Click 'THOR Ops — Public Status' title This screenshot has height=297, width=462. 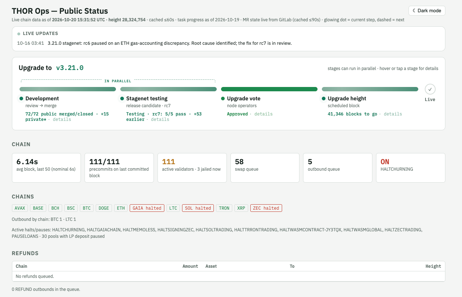tap(60, 11)
